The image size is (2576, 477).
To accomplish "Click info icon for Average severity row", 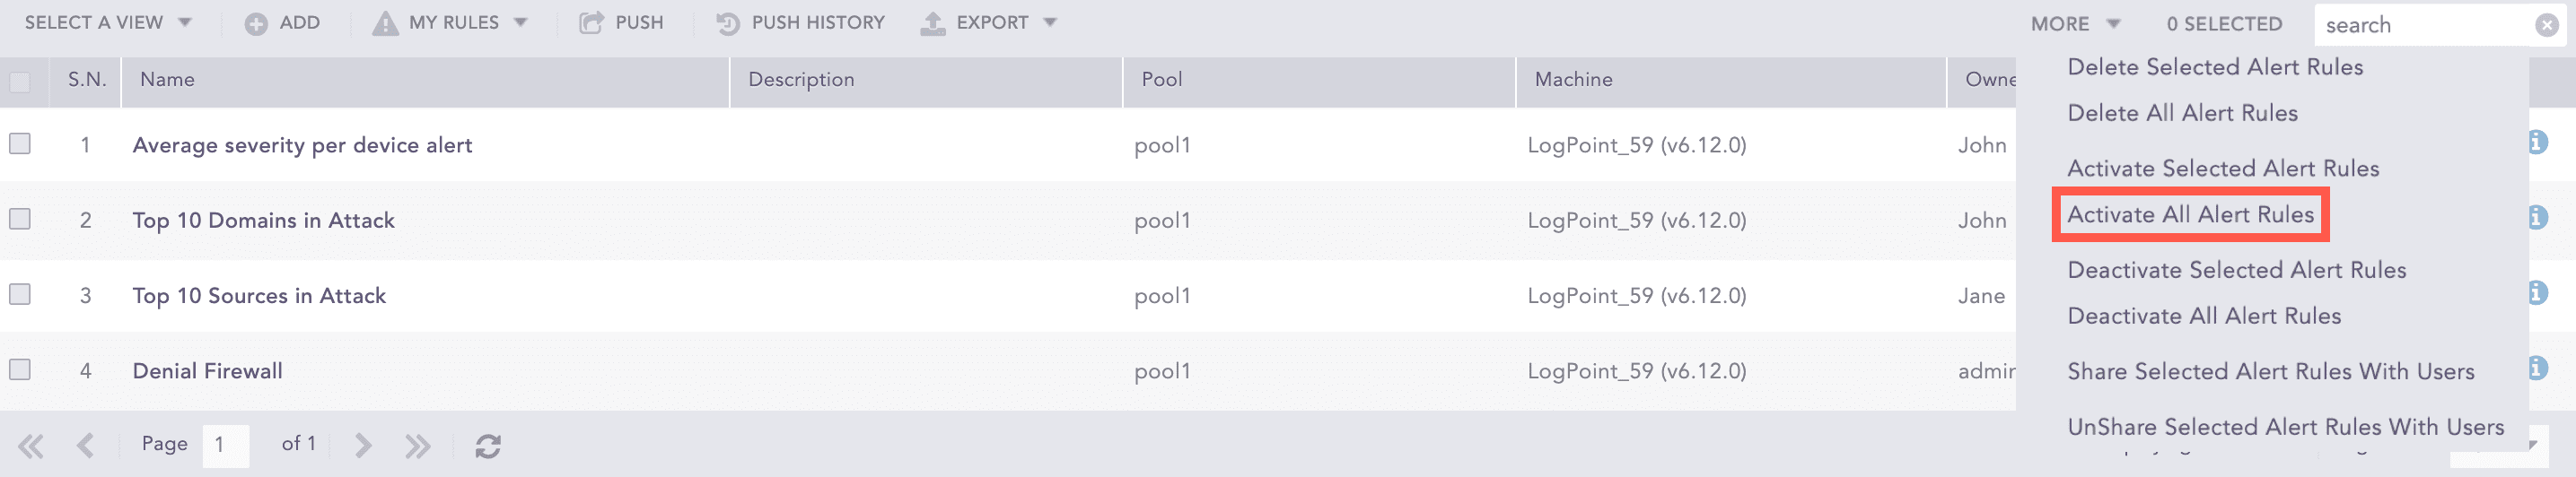I will 2537,143.
